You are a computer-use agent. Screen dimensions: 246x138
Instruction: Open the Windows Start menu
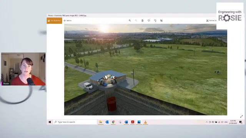coord(50,122)
